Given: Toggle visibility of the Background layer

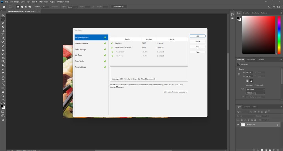Looking at the screenshot, I should pos(238,125).
